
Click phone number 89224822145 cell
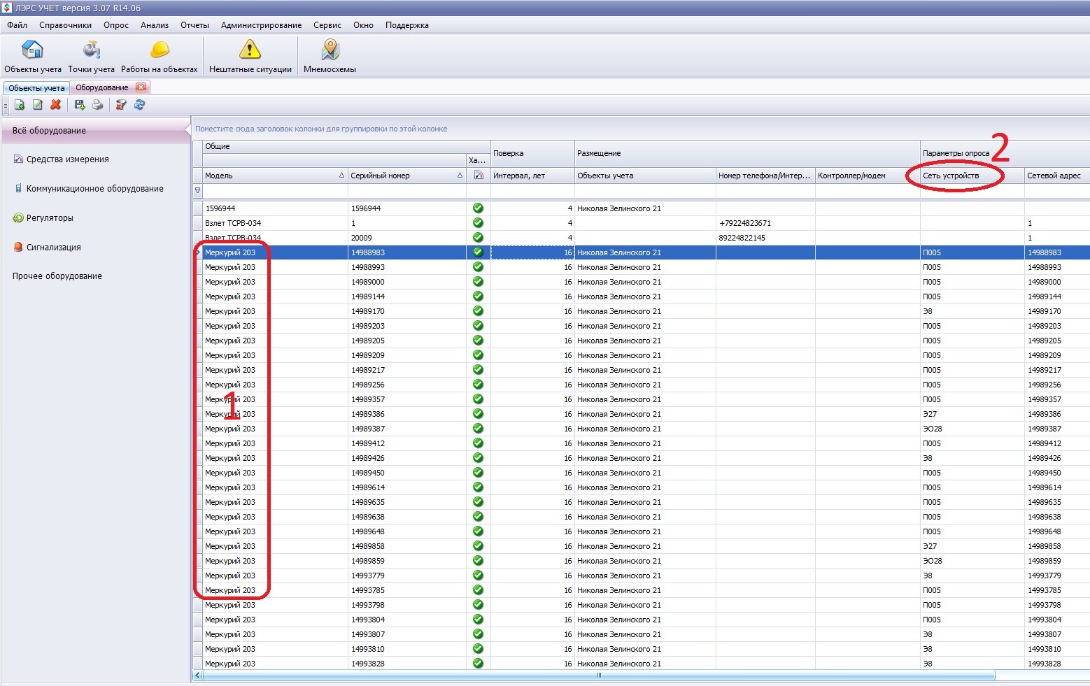point(765,238)
